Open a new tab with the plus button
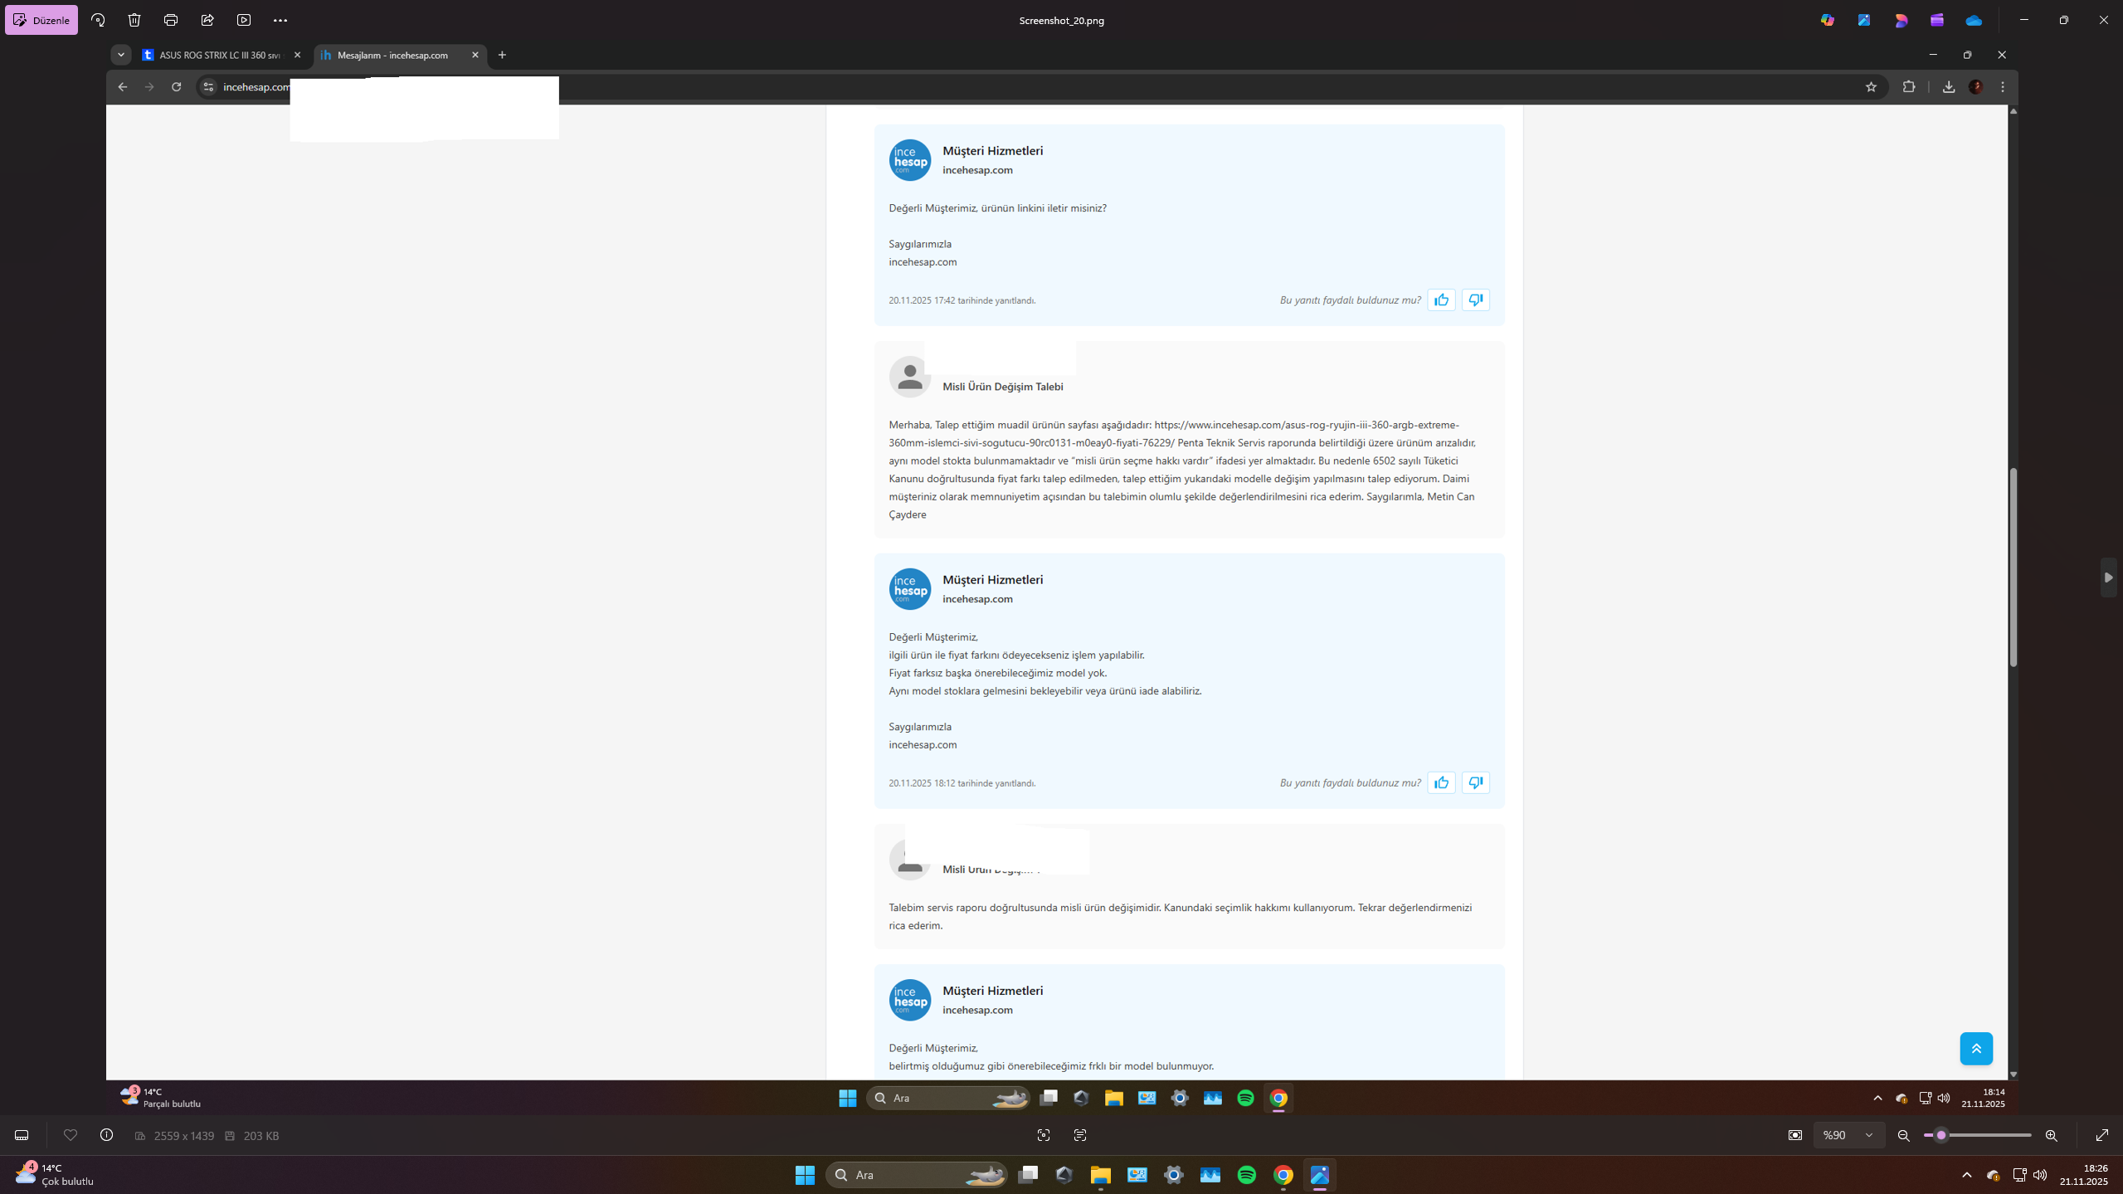 (502, 55)
